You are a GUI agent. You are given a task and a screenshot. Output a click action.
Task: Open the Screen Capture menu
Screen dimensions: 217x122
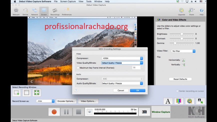click(x=68, y=1)
